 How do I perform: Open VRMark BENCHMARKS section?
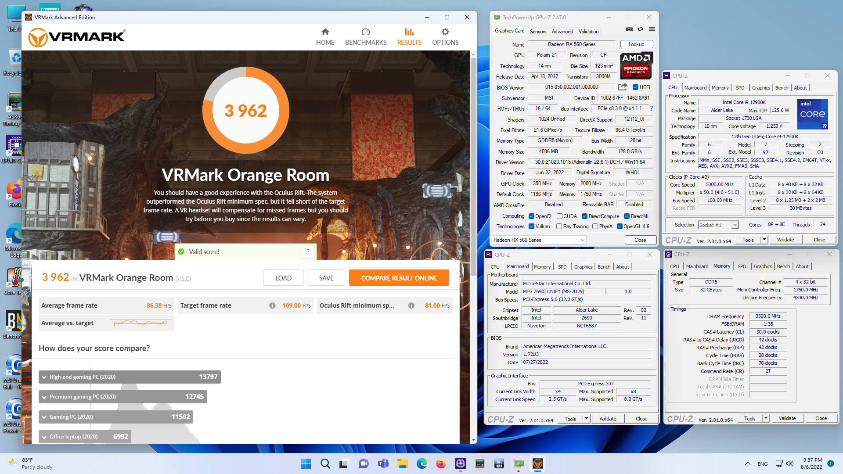pos(366,37)
